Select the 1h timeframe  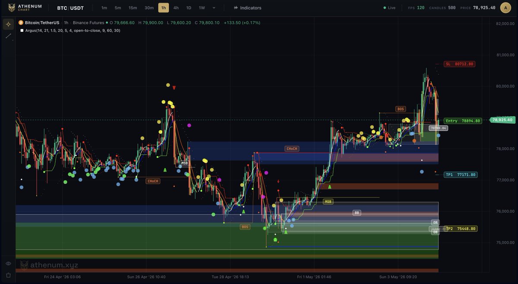coord(164,8)
